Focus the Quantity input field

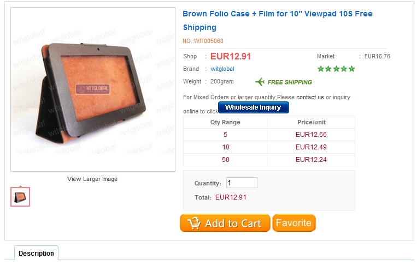[x=242, y=183]
